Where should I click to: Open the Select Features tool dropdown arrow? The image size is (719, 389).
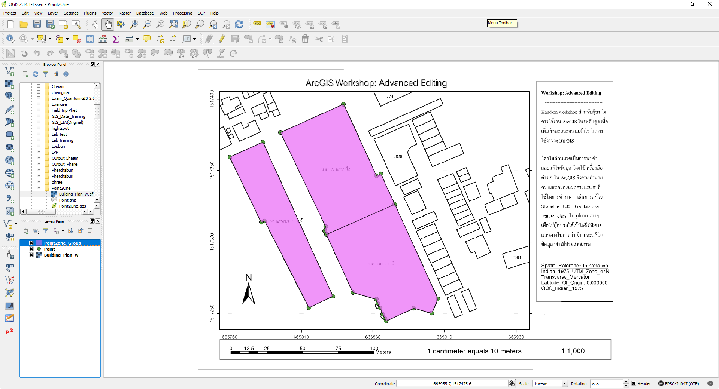pyautogui.click(x=50, y=39)
